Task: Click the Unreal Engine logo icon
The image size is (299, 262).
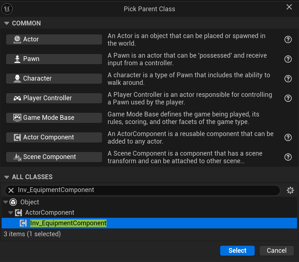Action: tap(7, 9)
